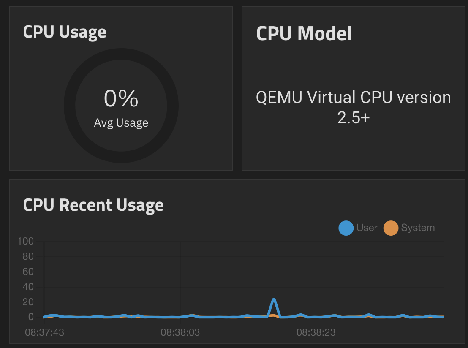
Task: Click the blue user usage spike peak
Action: [274, 299]
